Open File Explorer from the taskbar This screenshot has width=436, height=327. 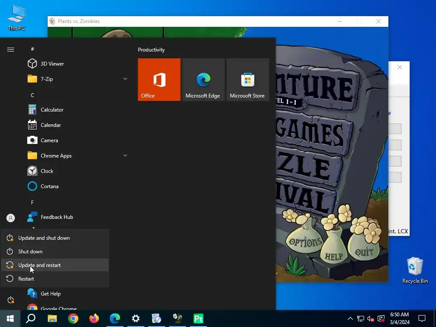coord(52,318)
